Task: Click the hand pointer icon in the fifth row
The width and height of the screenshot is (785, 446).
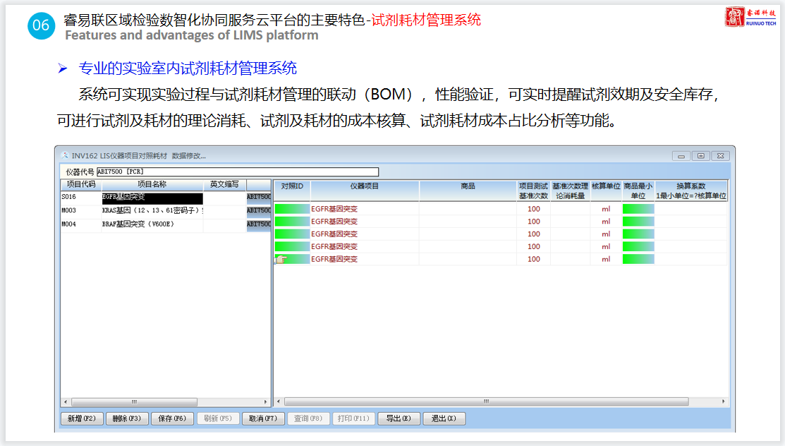Action: pyautogui.click(x=281, y=259)
